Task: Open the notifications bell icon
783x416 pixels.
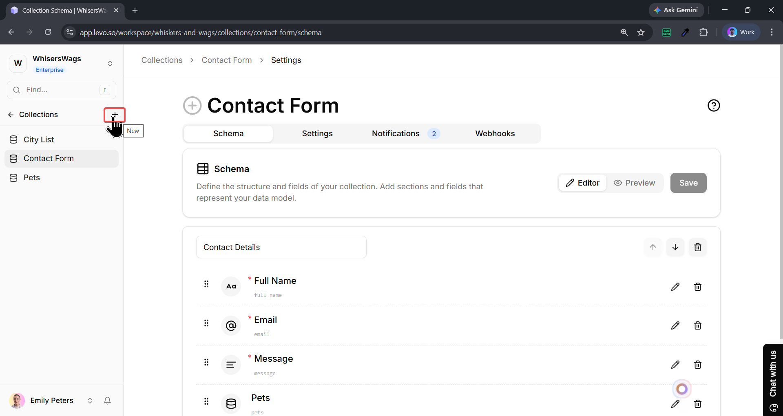Action: (107, 401)
